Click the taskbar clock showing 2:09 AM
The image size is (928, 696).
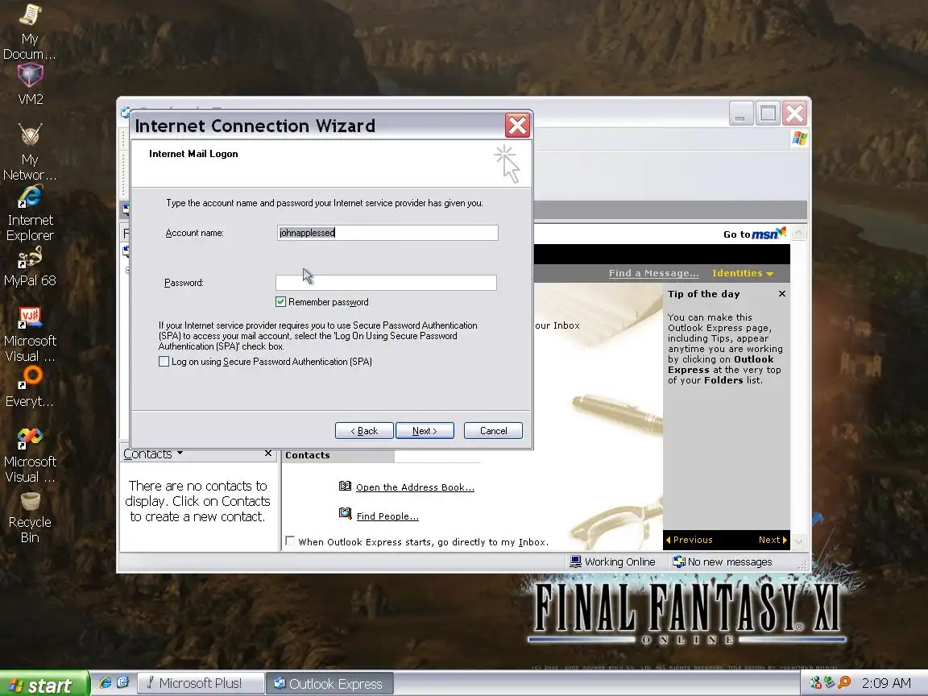pyautogui.click(x=886, y=683)
